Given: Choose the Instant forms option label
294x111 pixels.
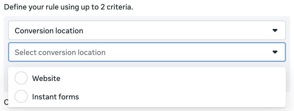Looking at the screenshot, I should tap(55, 97).
